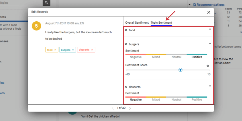
Task: Click the search magnifier icon
Action: pyautogui.click(x=46, y=3)
